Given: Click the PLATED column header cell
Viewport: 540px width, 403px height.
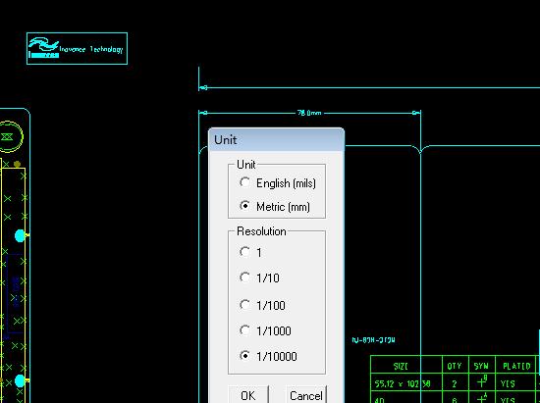Looking at the screenshot, I should pos(516,366).
